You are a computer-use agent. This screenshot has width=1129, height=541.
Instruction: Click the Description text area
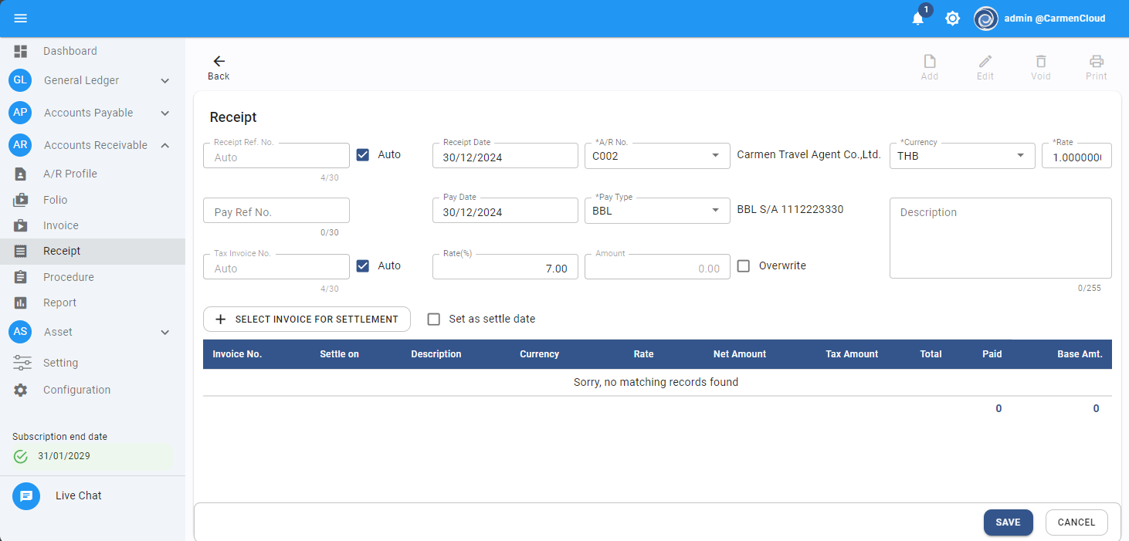click(1000, 238)
